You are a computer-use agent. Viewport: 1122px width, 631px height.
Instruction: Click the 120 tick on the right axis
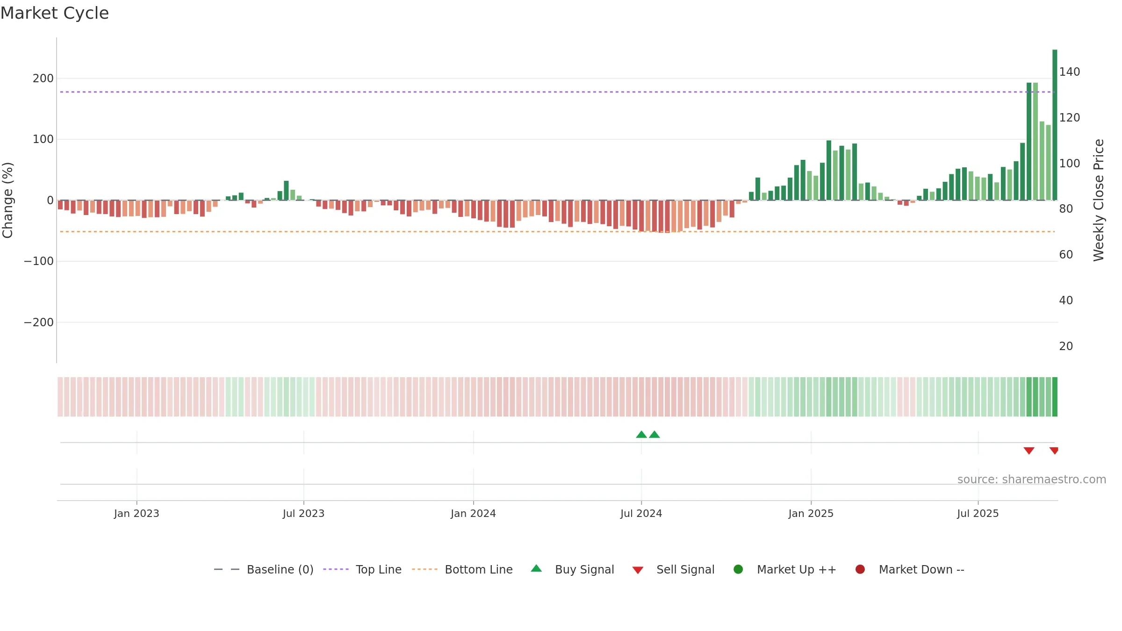pyautogui.click(x=1070, y=117)
